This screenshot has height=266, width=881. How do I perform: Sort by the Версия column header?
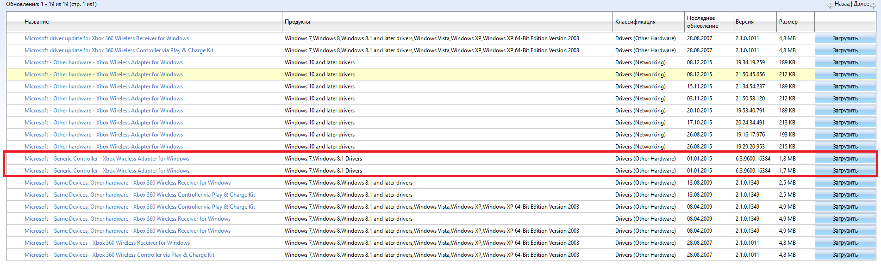pos(744,22)
